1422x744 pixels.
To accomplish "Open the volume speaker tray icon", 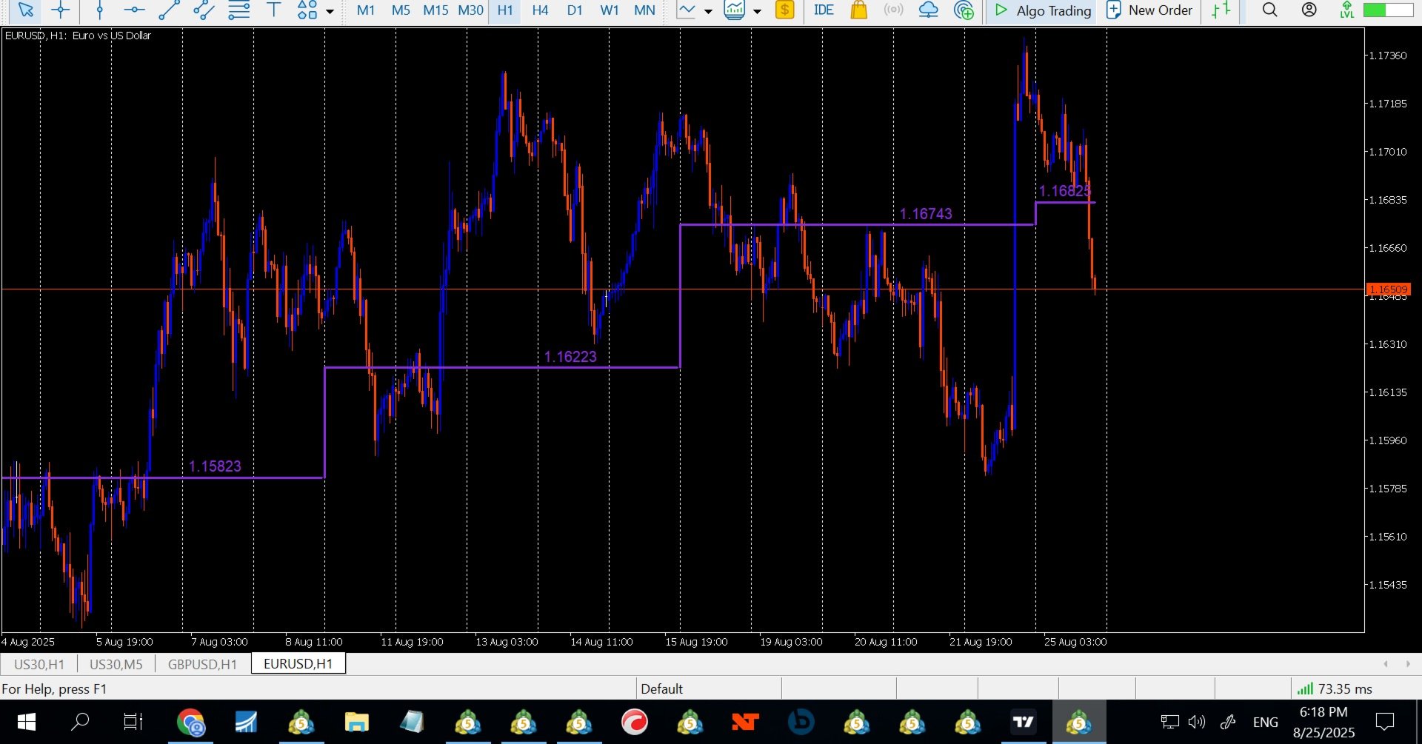I will tap(1196, 722).
